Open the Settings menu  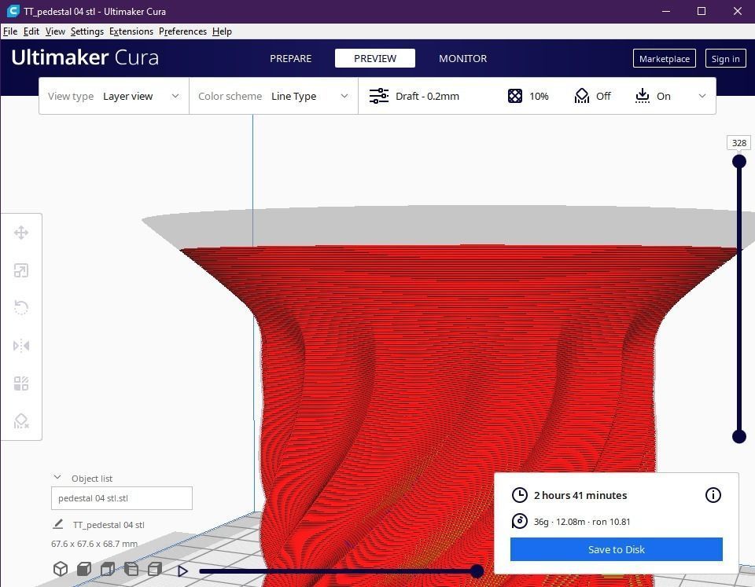point(87,31)
